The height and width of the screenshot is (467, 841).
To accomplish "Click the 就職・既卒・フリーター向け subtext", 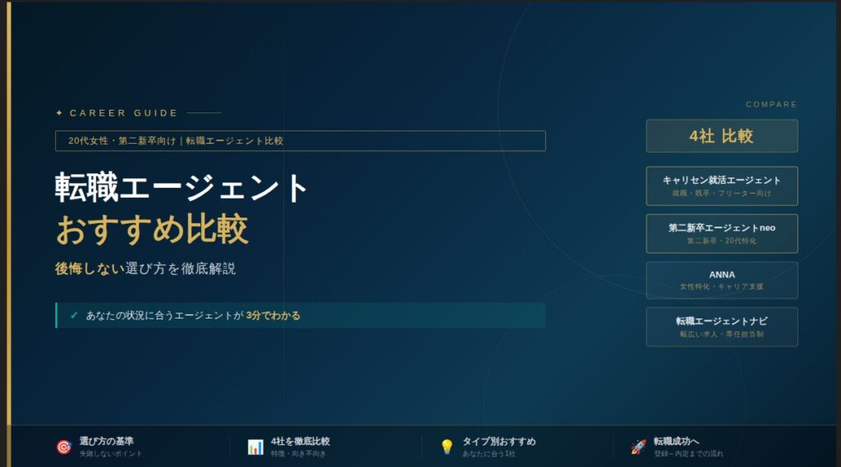I will tap(722, 193).
